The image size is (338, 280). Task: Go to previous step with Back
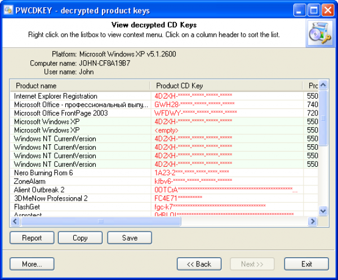click(x=199, y=264)
